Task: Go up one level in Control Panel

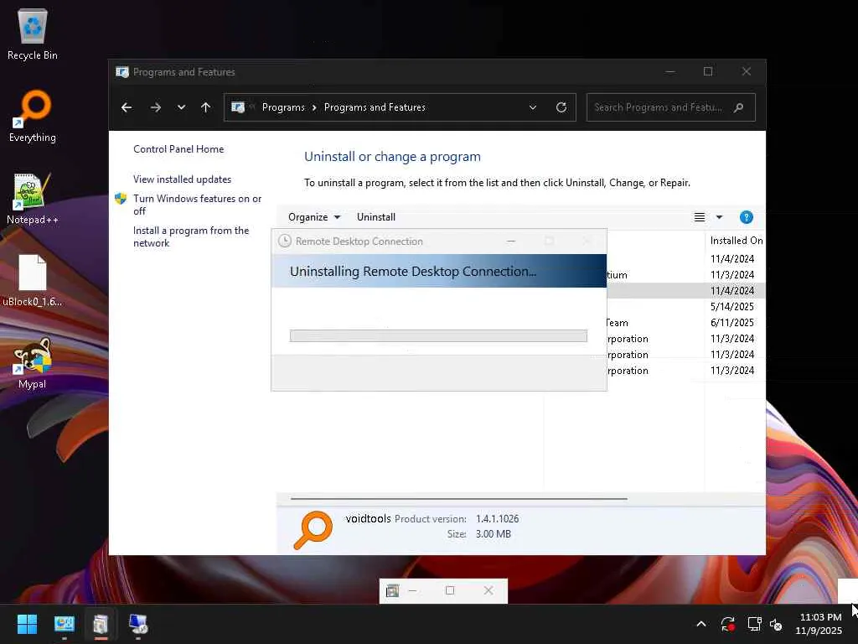Action: point(206,107)
